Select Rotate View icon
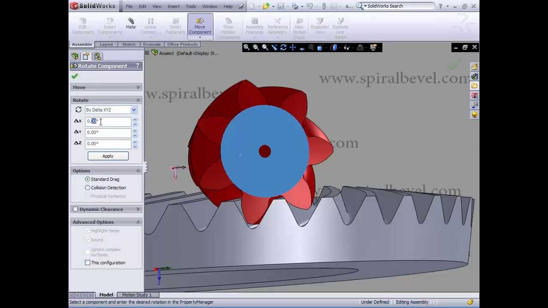 coord(283,47)
